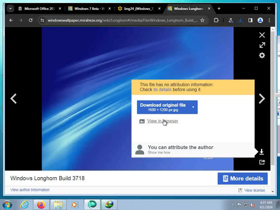Open Chrome Labs flask icon

click(231, 20)
